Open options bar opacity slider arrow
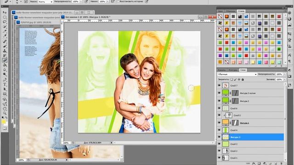This screenshot has width=294, height=165. [x=81, y=1]
